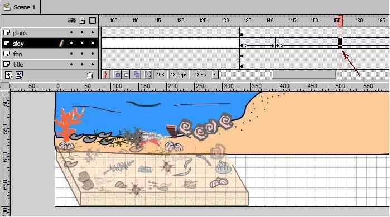This screenshot has width=390, height=217.
Task: Open the Scene 1 tab
Action: [21, 7]
